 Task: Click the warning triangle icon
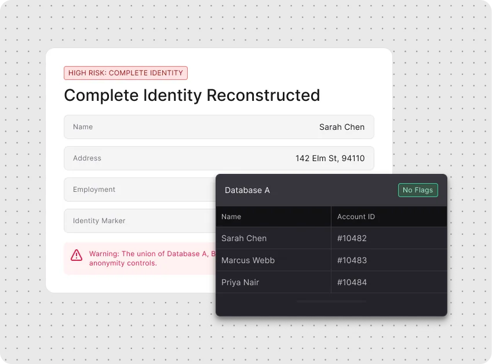coord(76,255)
